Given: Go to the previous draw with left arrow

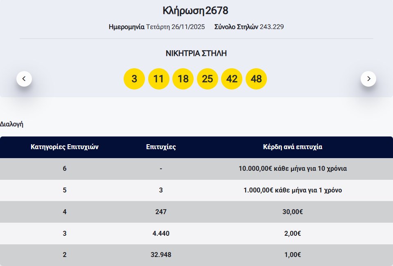Looking at the screenshot, I should tap(24, 78).
